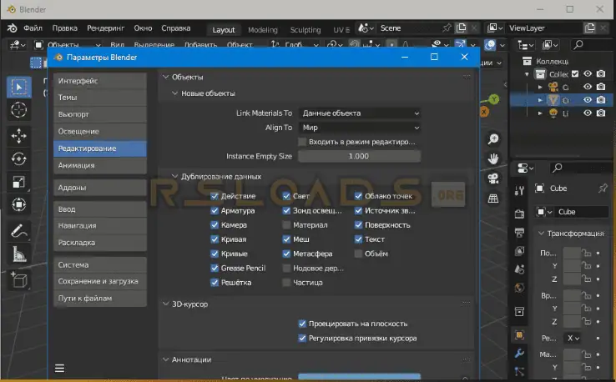Click the Instance Empty Size value field
The height and width of the screenshot is (382, 616).
point(359,156)
